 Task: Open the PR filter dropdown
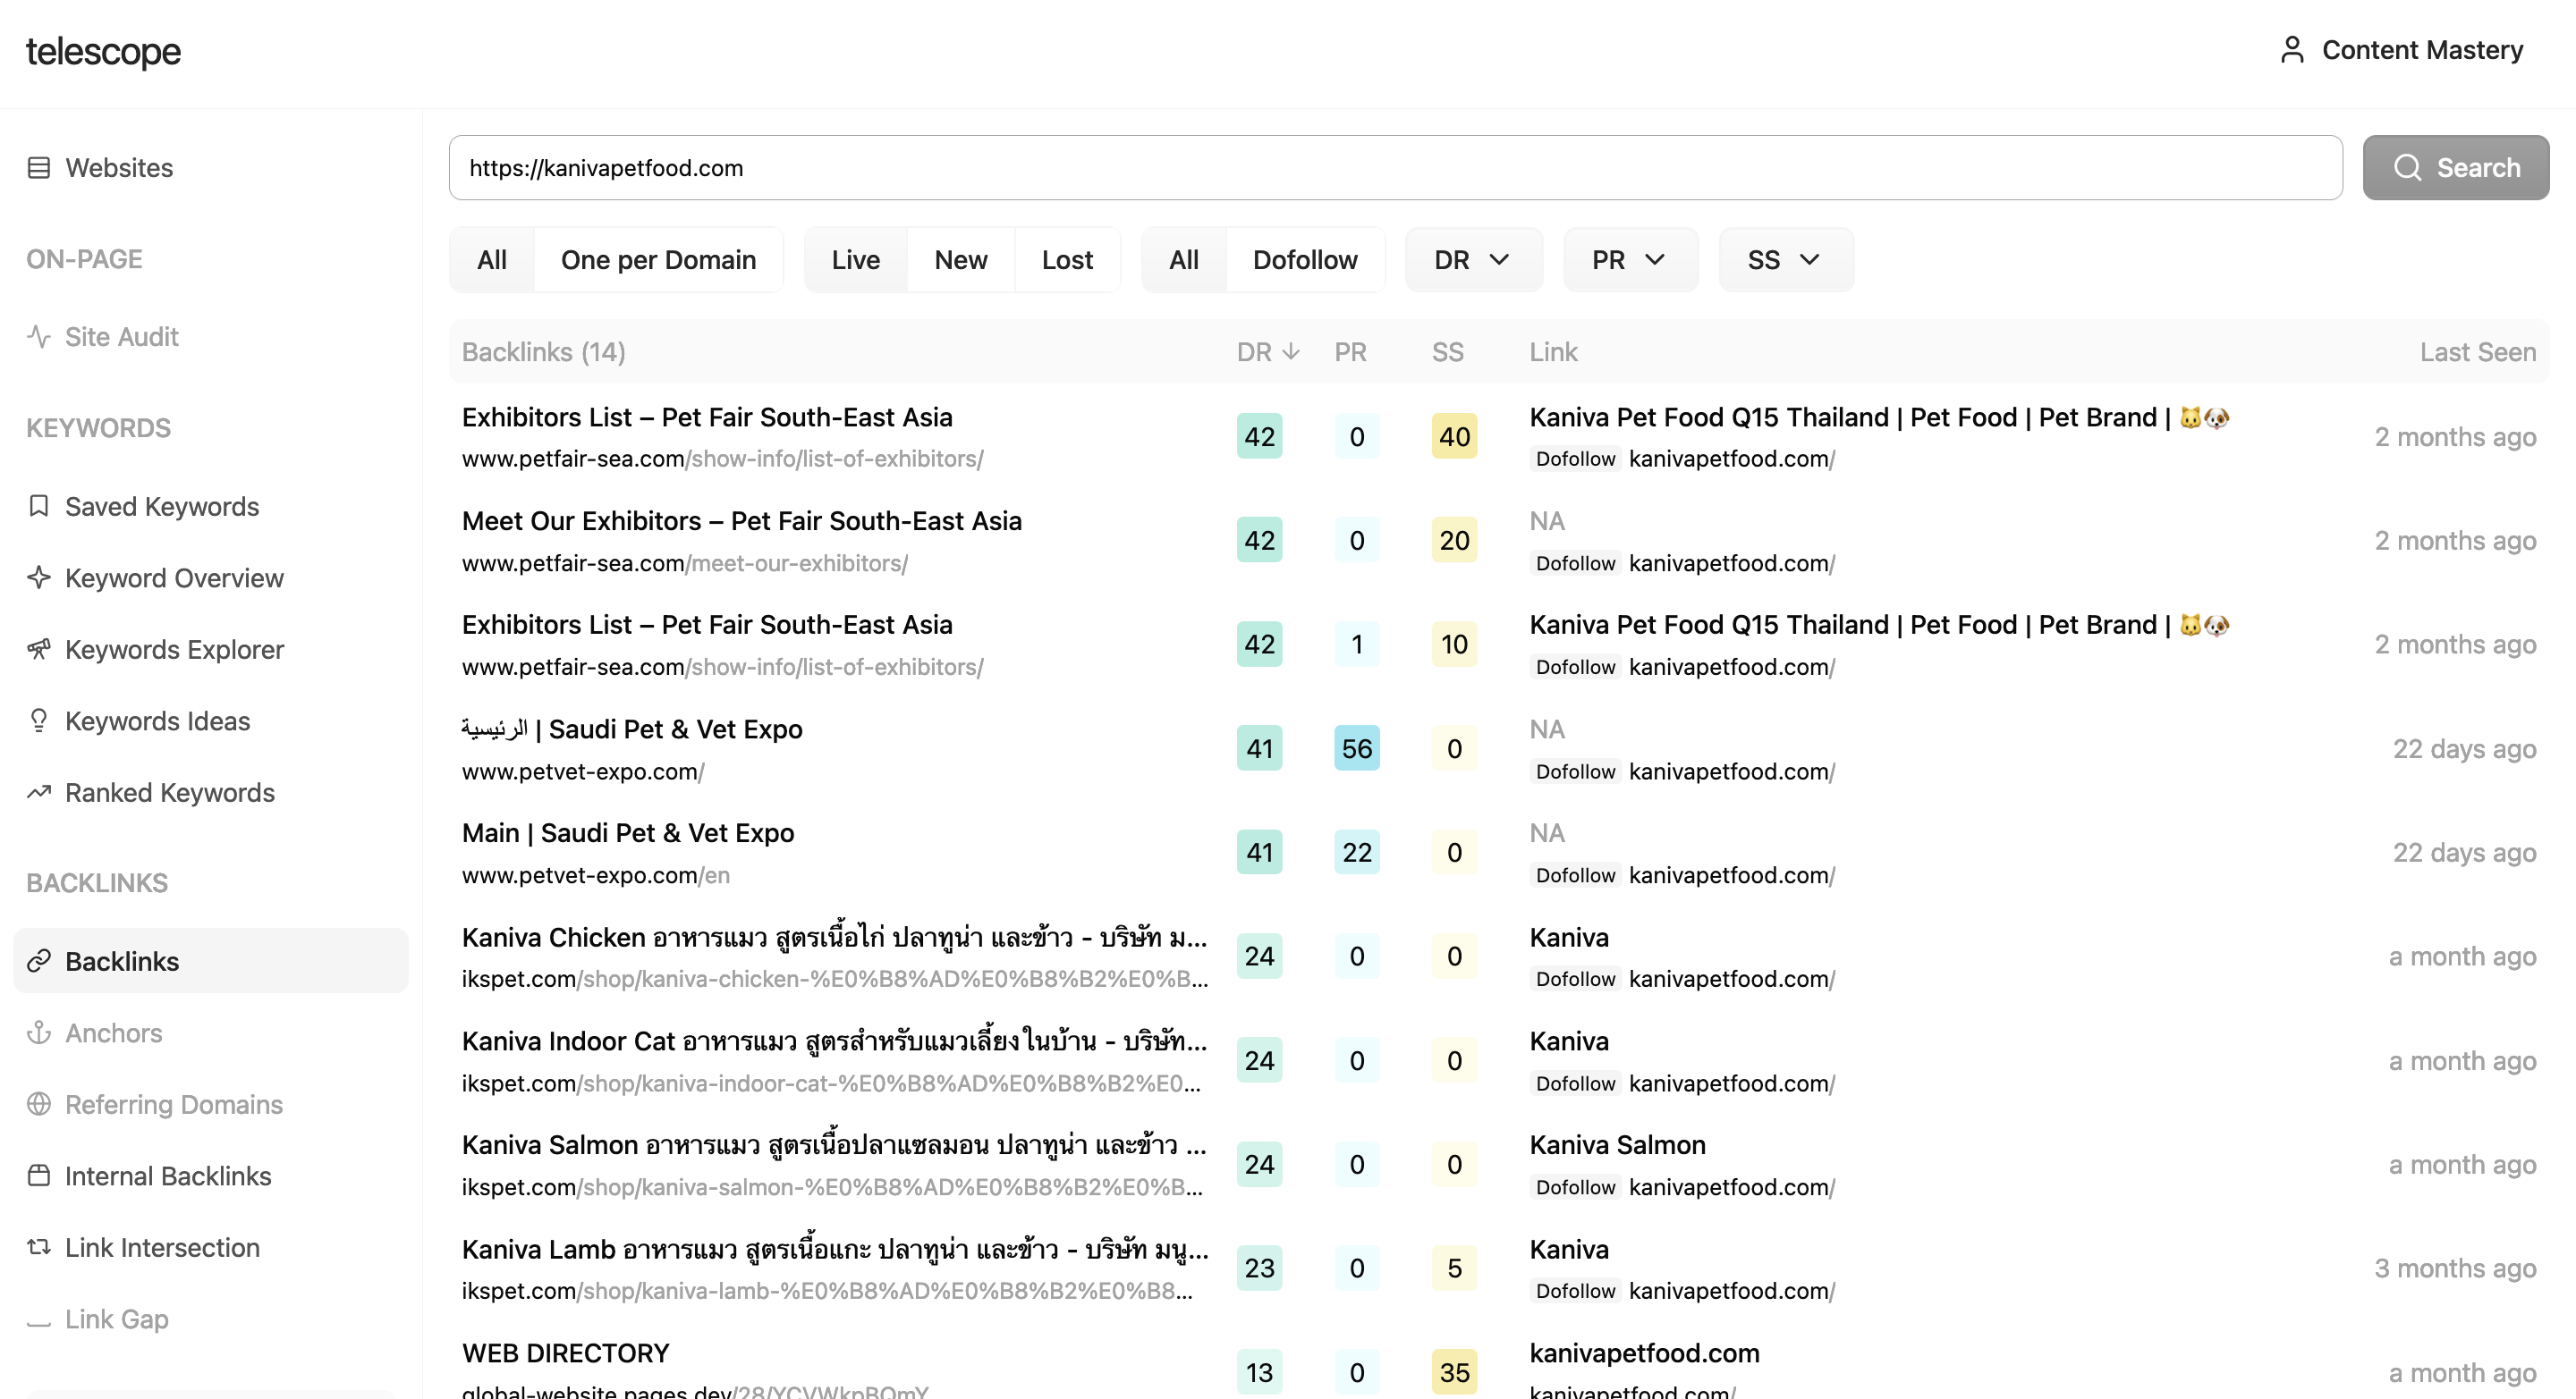1630,260
